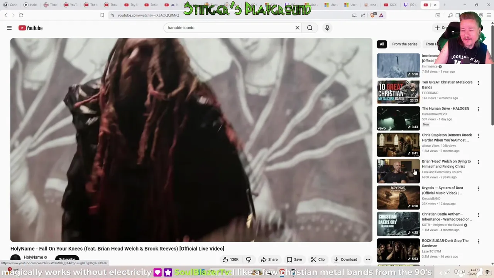Open Christian Battle Anthem Inheritance title
Image resolution: width=494 pixels, height=278 pixels.
click(x=447, y=217)
